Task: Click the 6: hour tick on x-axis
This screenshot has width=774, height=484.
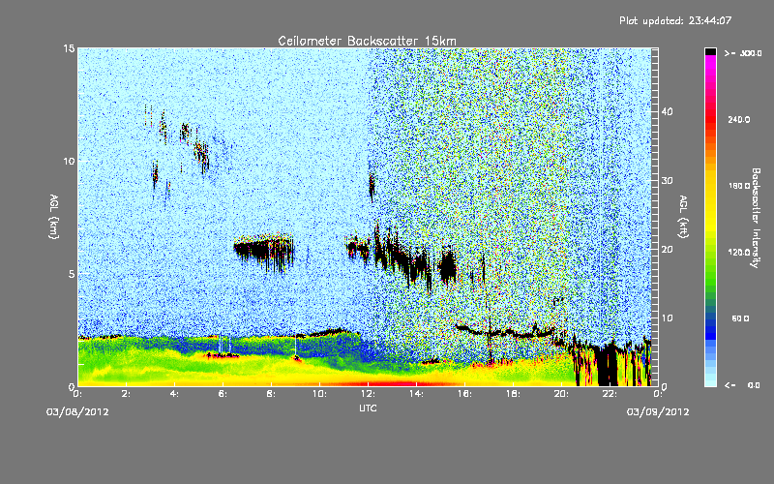Action: (223, 394)
